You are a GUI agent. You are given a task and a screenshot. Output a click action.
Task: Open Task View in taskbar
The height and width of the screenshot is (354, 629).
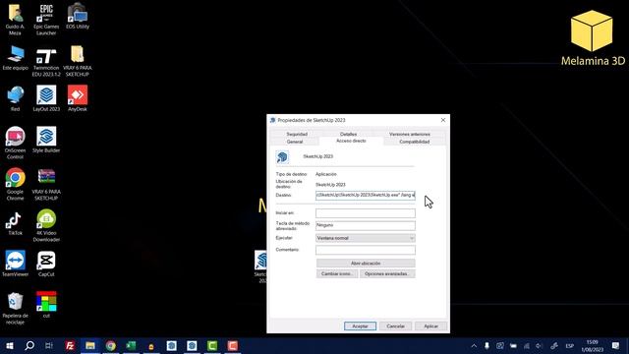tap(49, 345)
